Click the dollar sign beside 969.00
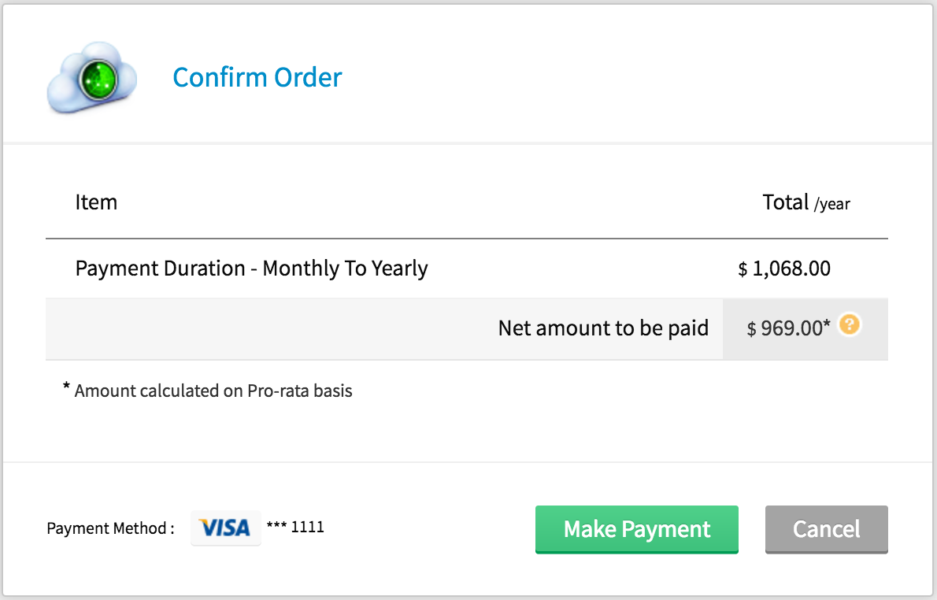This screenshot has height=600, width=937. [x=752, y=330]
